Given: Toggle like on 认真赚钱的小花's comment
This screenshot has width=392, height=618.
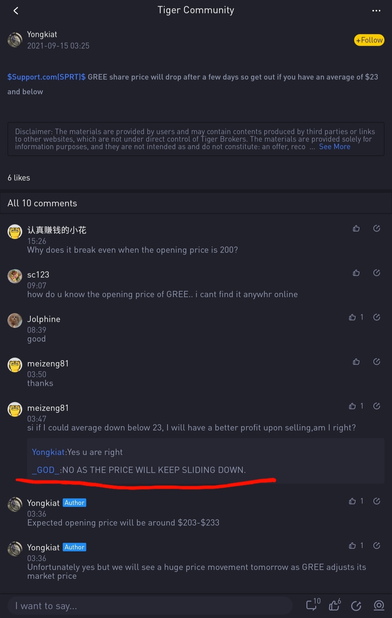Looking at the screenshot, I should click(x=356, y=228).
